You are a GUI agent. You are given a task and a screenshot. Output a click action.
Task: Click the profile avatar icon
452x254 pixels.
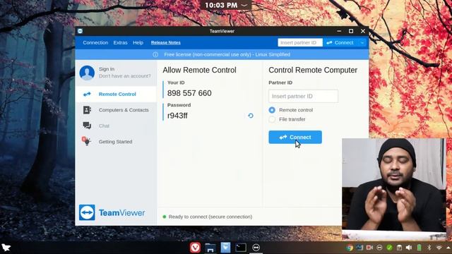87,73
